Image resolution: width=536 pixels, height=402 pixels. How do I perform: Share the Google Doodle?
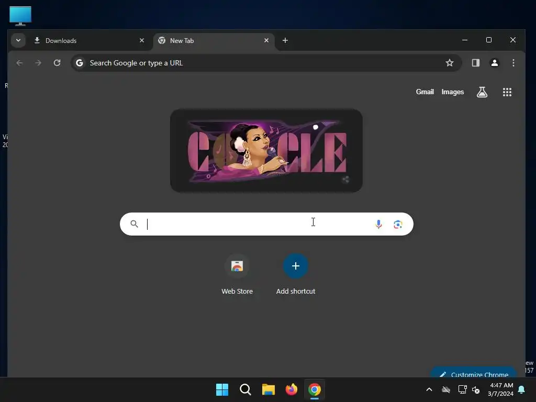click(x=345, y=180)
